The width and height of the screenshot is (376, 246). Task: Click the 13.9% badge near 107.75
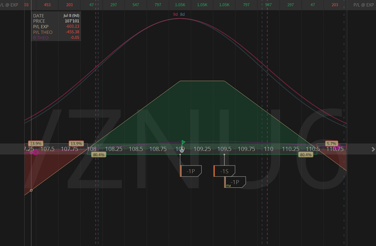[76, 144]
